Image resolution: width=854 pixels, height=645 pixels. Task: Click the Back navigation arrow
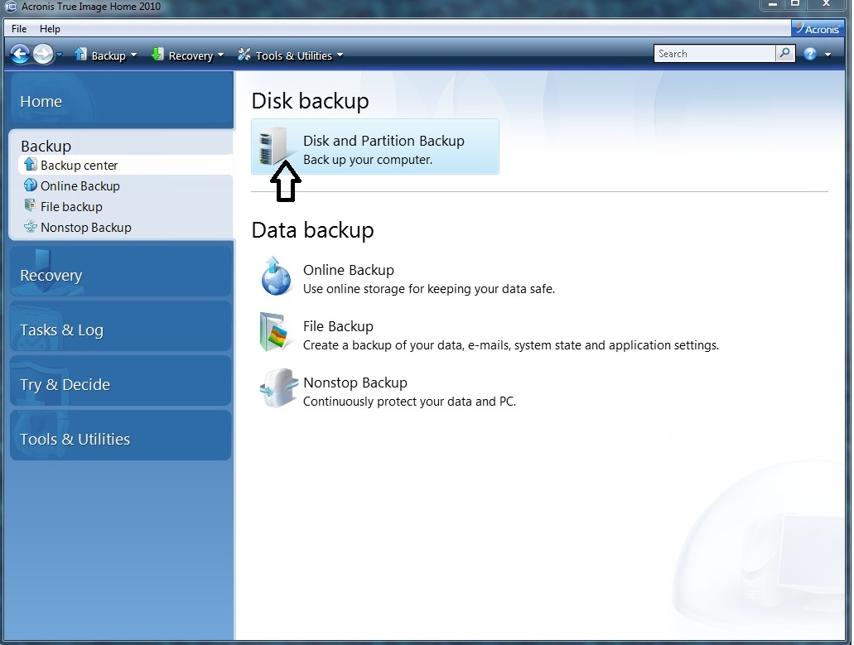[20, 55]
